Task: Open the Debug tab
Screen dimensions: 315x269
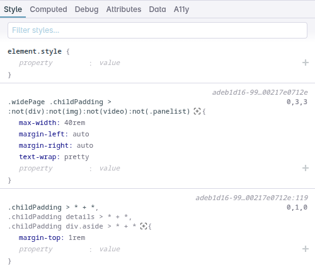Action: coord(87,9)
